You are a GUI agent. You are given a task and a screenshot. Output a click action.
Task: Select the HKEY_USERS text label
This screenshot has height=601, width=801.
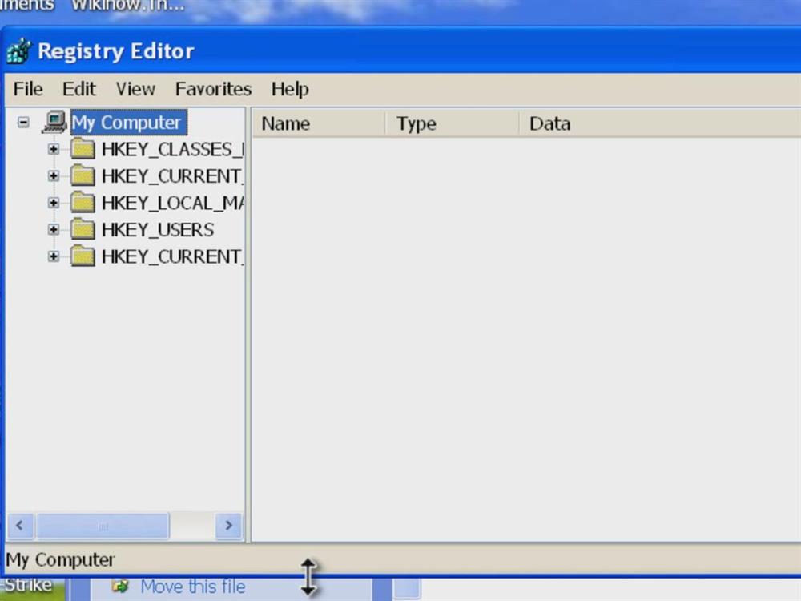pos(158,230)
